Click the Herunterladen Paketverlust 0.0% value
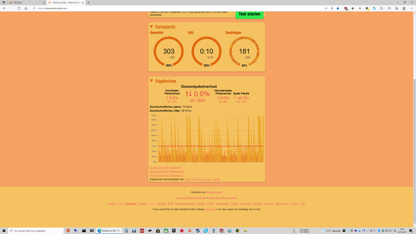Image resolution: width=416 pixels, height=234 pixels. (x=223, y=98)
